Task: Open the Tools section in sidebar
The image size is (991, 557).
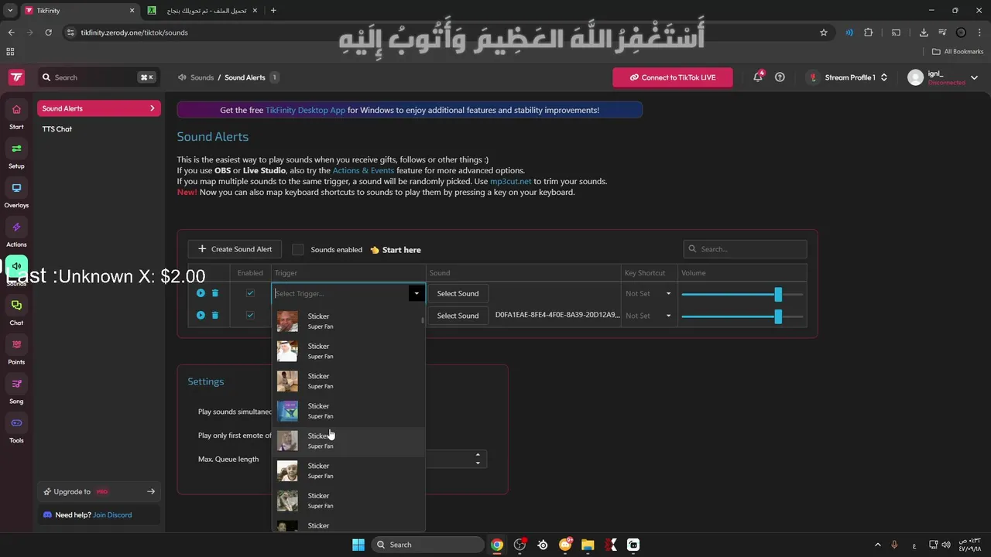Action: pos(16,429)
